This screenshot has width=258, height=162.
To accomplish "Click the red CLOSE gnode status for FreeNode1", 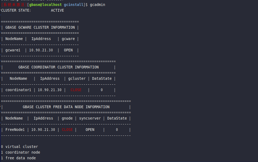I will 67,130.
